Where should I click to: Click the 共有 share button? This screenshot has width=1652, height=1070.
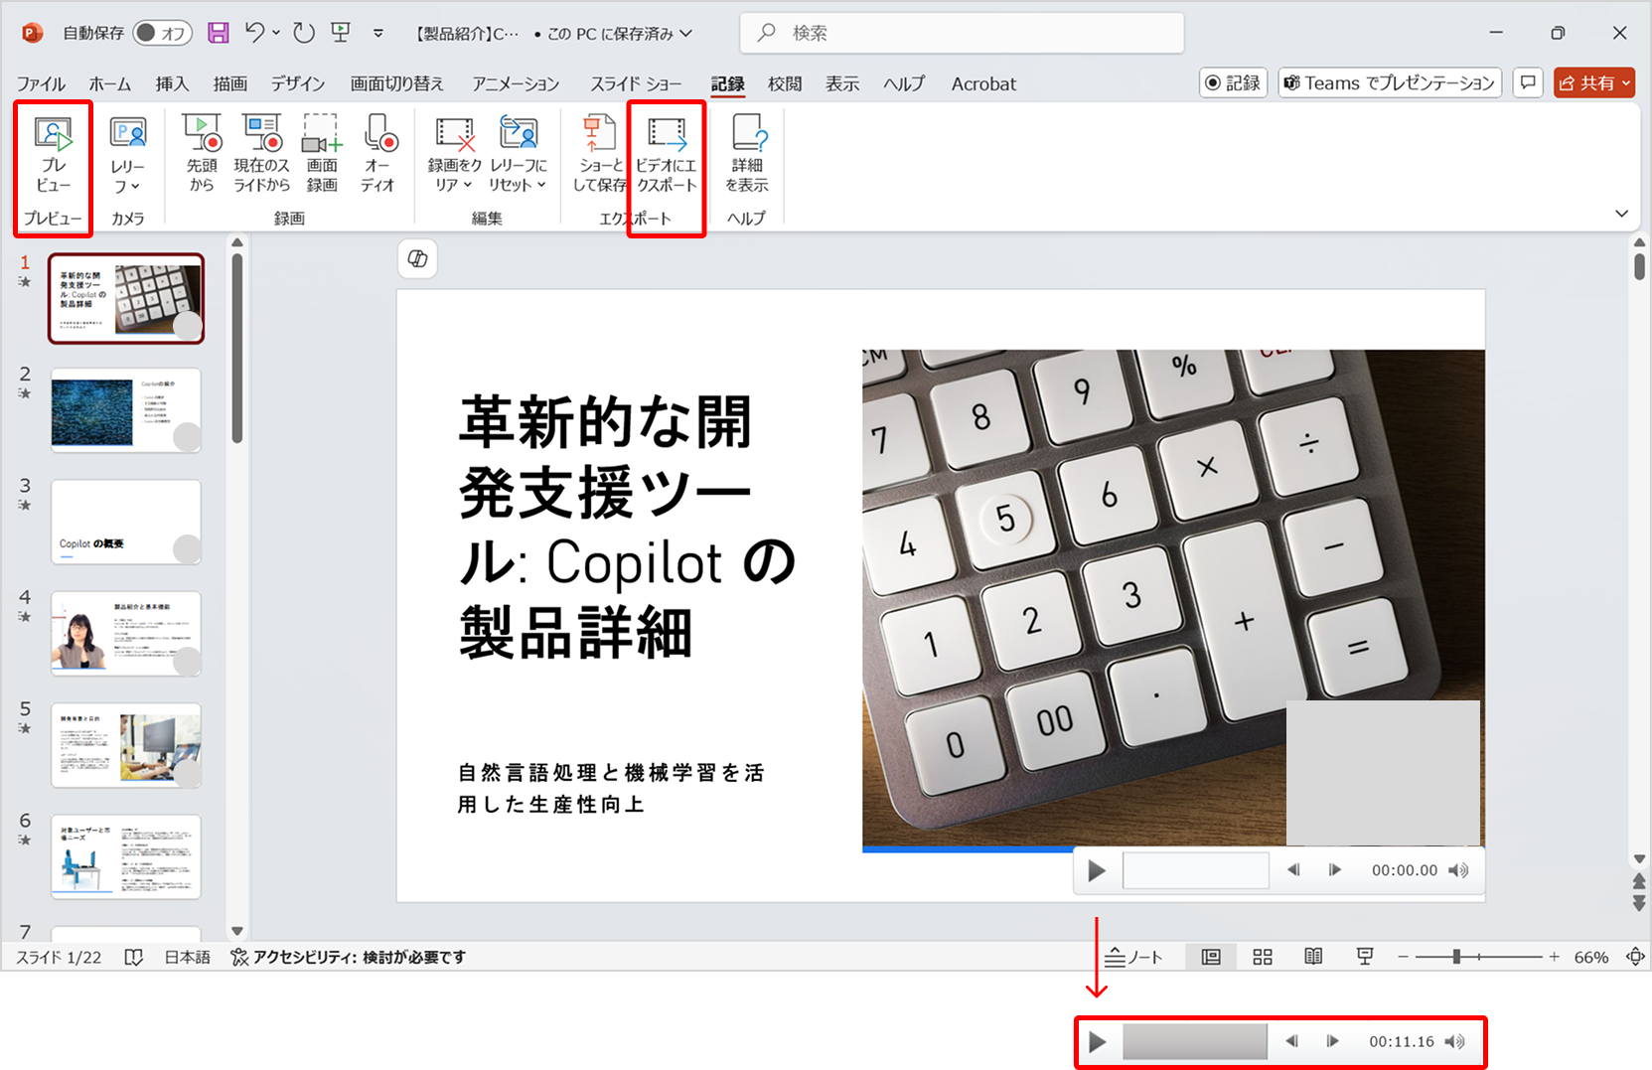point(1594,82)
